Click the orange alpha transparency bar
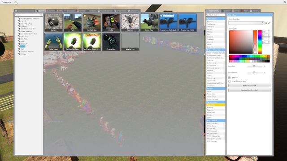Screen dimensions: 287x161 click(x=255, y=42)
